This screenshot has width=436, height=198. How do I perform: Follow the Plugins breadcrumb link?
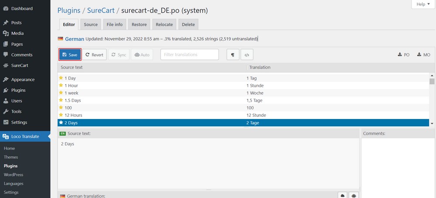[x=69, y=10]
